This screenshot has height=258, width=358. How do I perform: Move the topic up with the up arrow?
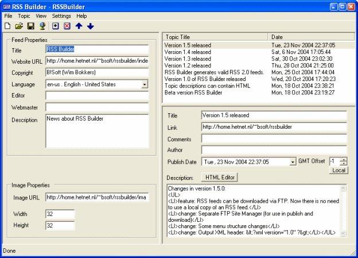click(79, 26)
